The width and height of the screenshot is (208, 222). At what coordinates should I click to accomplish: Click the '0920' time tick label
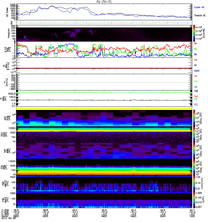[133, 216]
